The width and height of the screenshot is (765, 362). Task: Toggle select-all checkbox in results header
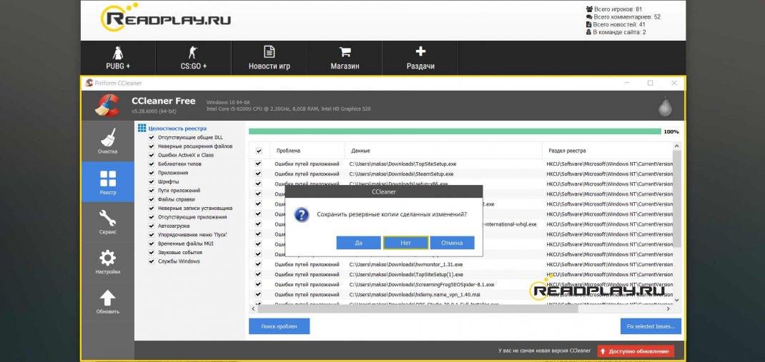pyautogui.click(x=259, y=151)
